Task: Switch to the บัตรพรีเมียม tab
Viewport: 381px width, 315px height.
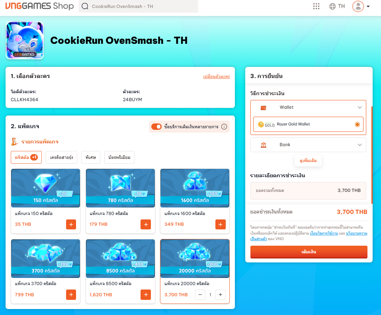Action: tap(119, 157)
